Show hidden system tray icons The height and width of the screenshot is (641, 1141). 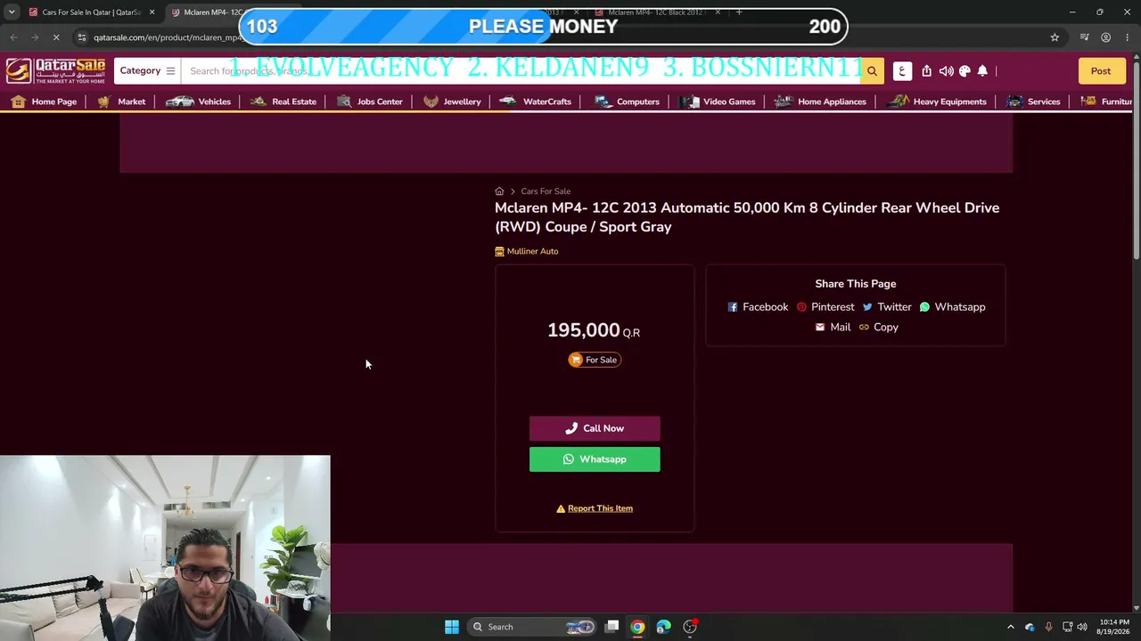[1011, 627]
